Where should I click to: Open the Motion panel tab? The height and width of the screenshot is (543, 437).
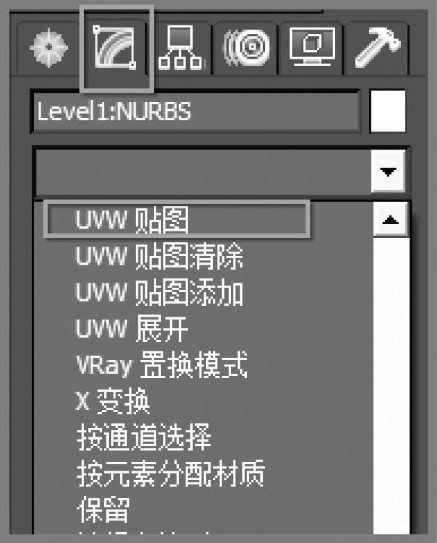(246, 48)
